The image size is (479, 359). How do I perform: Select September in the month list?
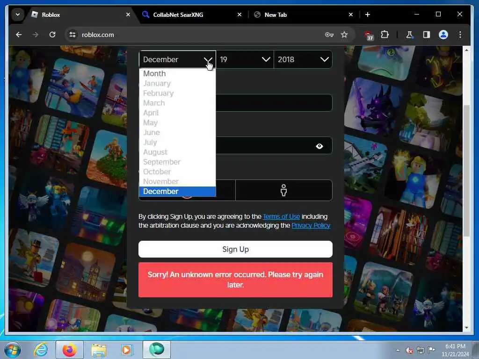pyautogui.click(x=177, y=162)
